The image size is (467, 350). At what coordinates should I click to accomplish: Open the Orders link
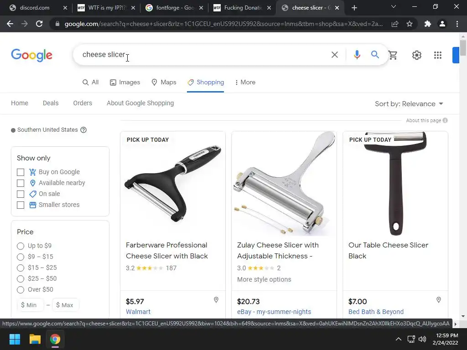83,103
